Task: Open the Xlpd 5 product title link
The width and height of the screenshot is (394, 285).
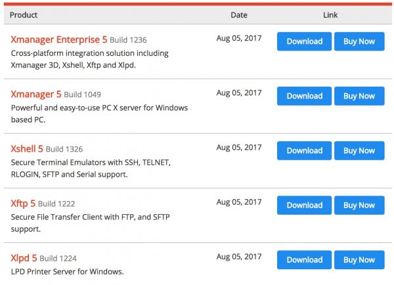Action: pyautogui.click(x=24, y=258)
